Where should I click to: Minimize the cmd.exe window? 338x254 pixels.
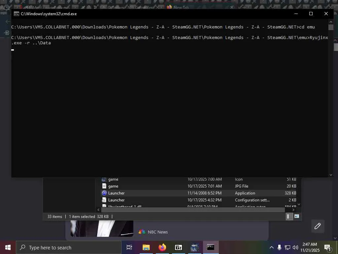(x=296, y=14)
